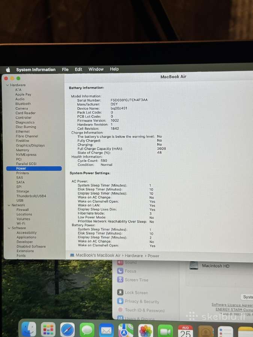Open Calendar showing 25 in Dock
Viewport: 253px width, 337px height.
pos(185,331)
